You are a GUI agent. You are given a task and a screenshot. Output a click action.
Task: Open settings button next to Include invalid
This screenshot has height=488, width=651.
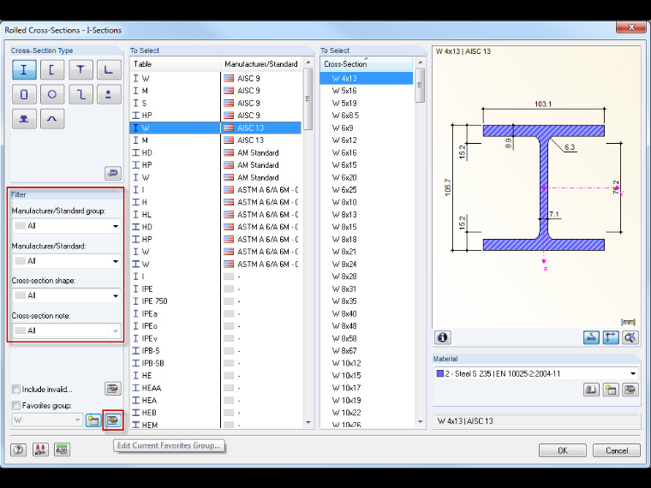[x=113, y=389]
